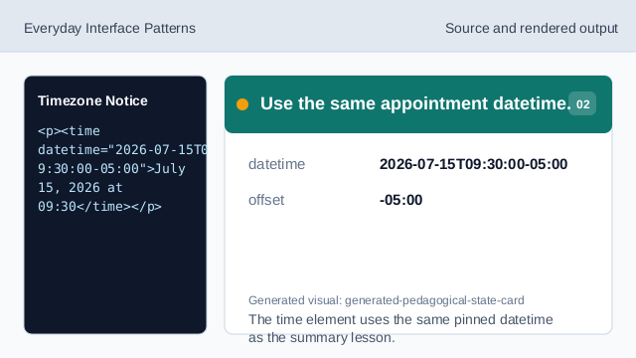Click the text 'as the summary lesson.'
Image resolution: width=636 pixels, height=358 pixels.
point(322,337)
